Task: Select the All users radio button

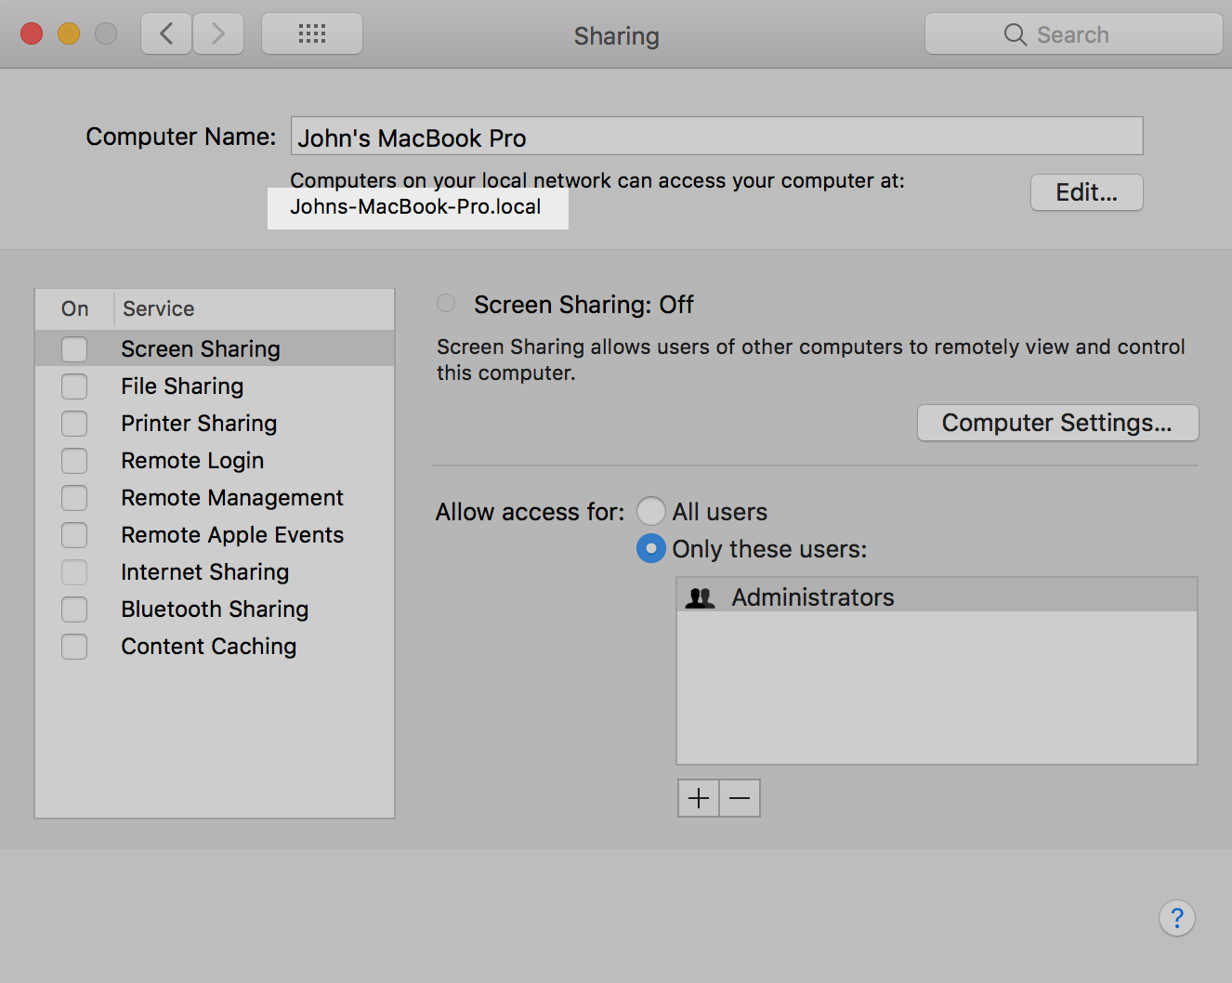Action: (651, 512)
